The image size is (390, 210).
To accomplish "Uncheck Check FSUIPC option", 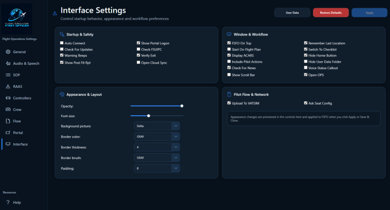I will tap(138, 49).
